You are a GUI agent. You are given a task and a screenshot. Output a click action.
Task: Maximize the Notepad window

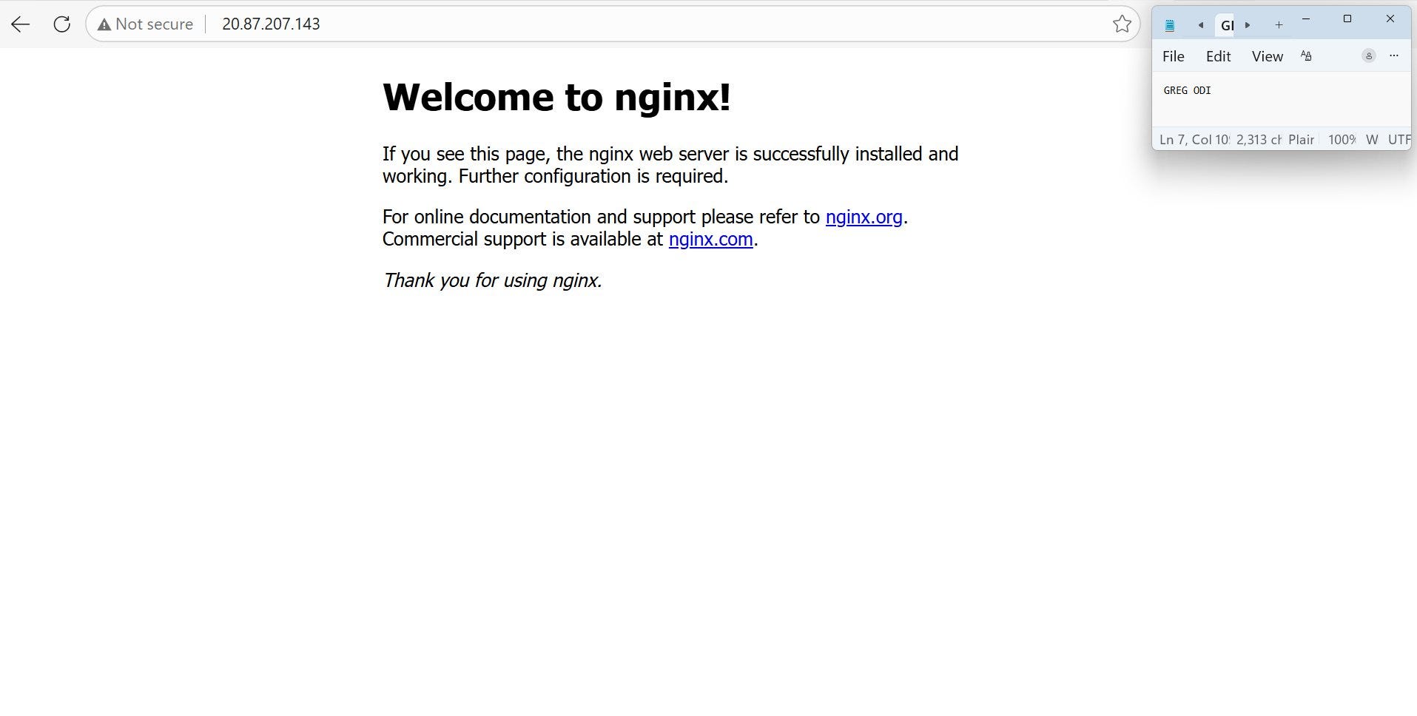click(x=1347, y=19)
